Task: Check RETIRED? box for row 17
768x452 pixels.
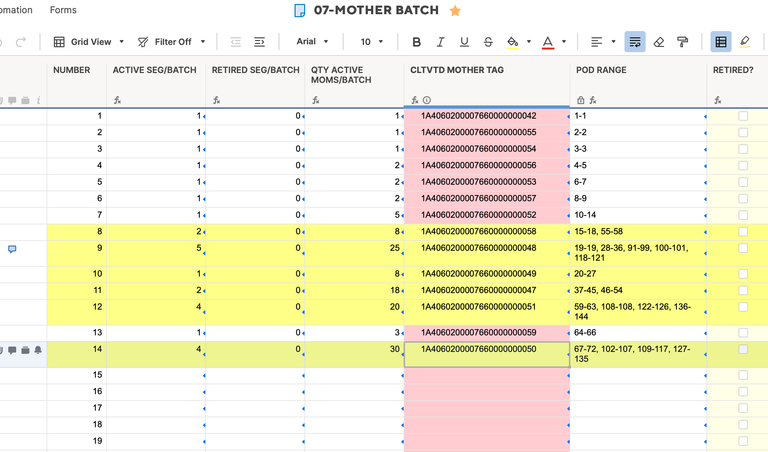Action: point(743,408)
